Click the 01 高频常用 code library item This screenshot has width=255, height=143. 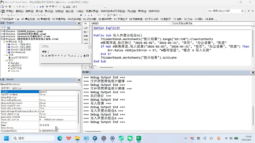[28, 19]
